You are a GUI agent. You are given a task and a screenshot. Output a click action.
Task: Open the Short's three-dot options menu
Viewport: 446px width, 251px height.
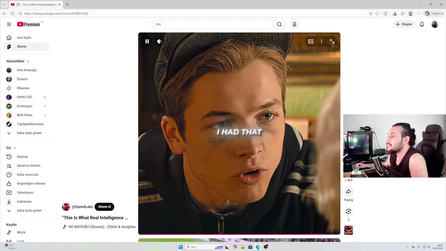pos(321,41)
